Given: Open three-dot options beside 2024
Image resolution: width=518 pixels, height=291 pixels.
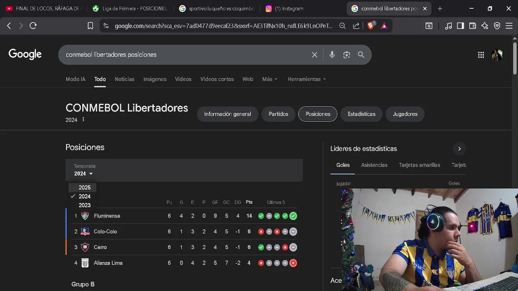Looking at the screenshot, I should tap(83, 120).
